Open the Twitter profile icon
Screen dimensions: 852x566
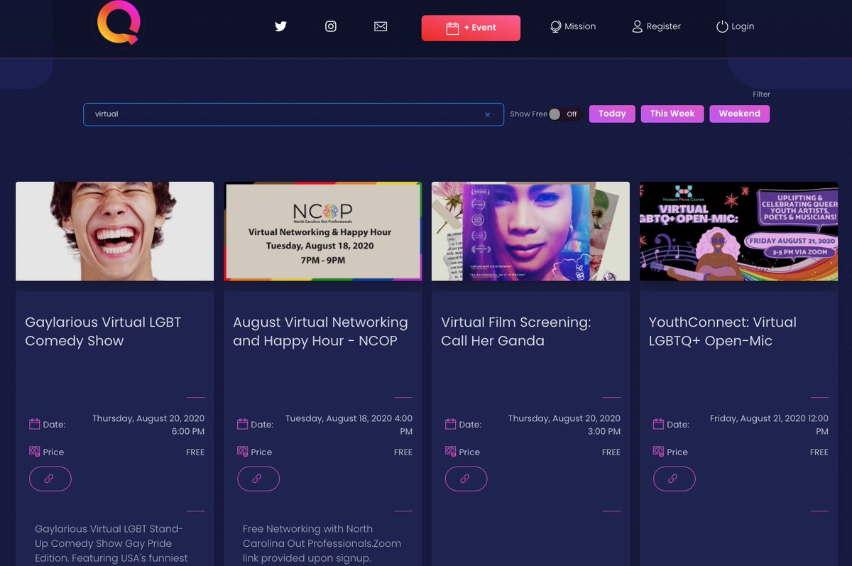280,26
